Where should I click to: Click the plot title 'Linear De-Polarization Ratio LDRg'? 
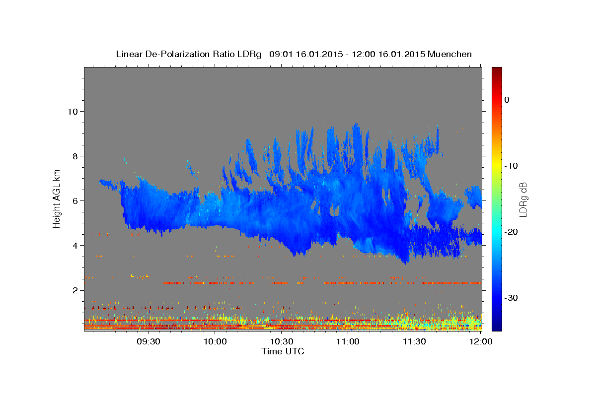pyautogui.click(x=189, y=54)
